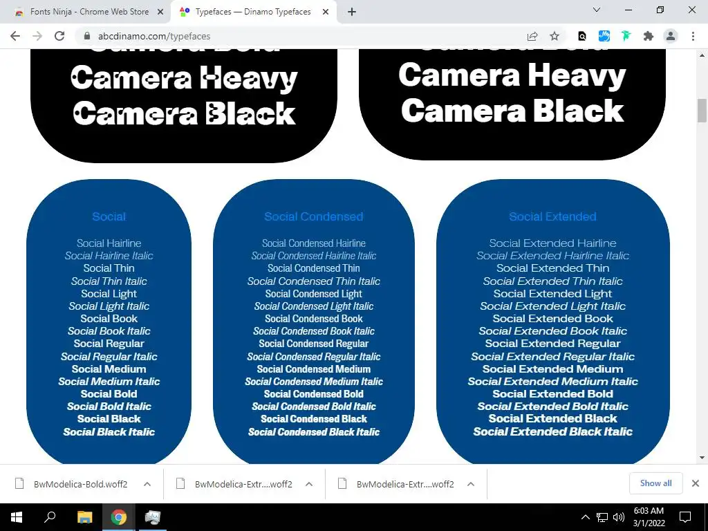Open network status tray icon

(x=602, y=517)
